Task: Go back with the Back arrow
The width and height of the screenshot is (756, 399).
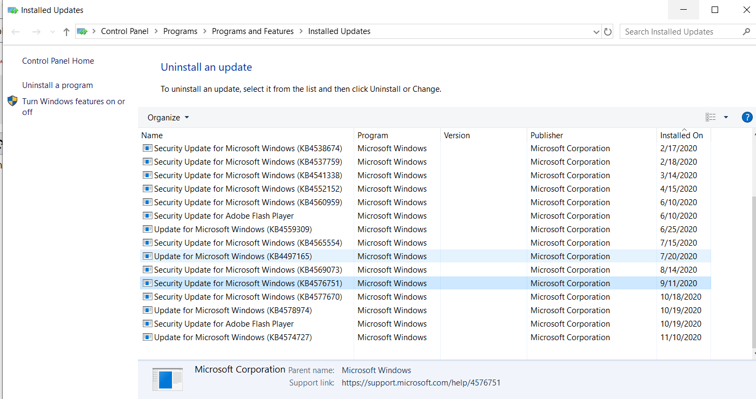Action: pos(16,32)
